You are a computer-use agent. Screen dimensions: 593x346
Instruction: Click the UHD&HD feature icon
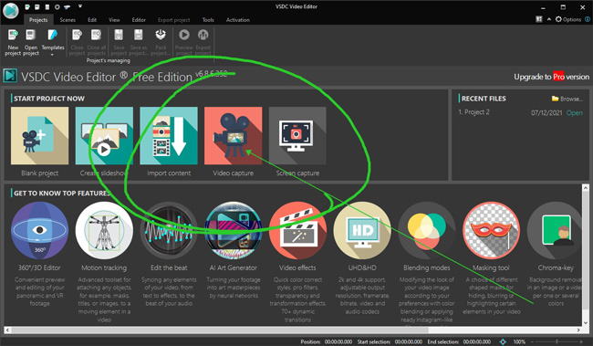362,231
